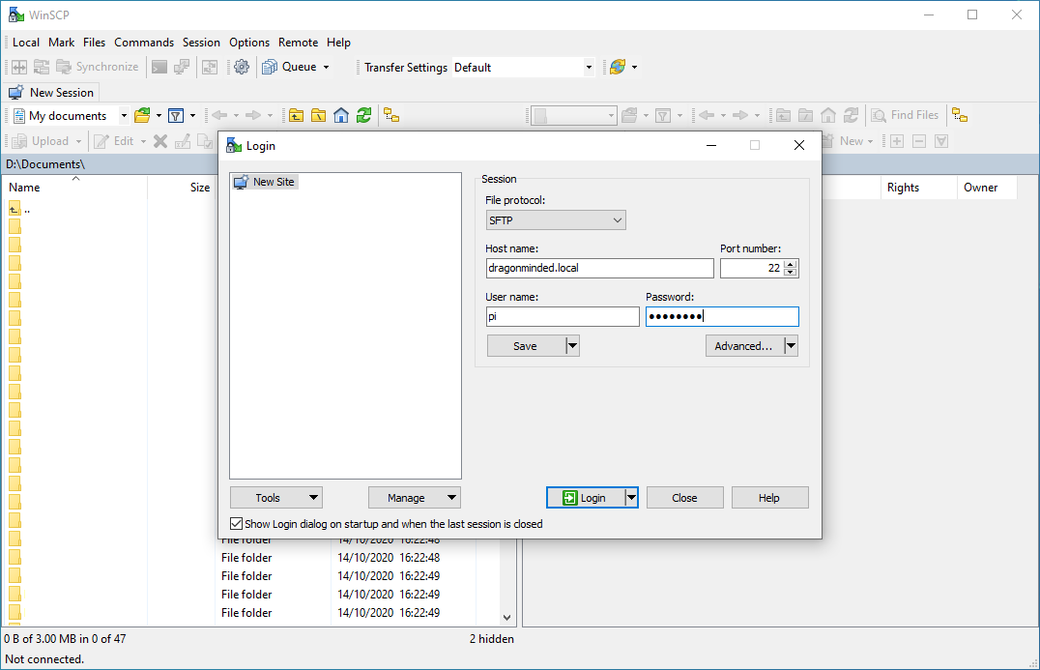The width and height of the screenshot is (1040, 670).
Task: Click the remote directory tree icon
Action: (960, 115)
